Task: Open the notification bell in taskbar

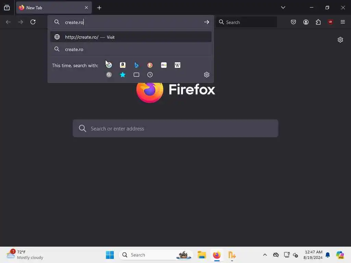Action: point(328,255)
